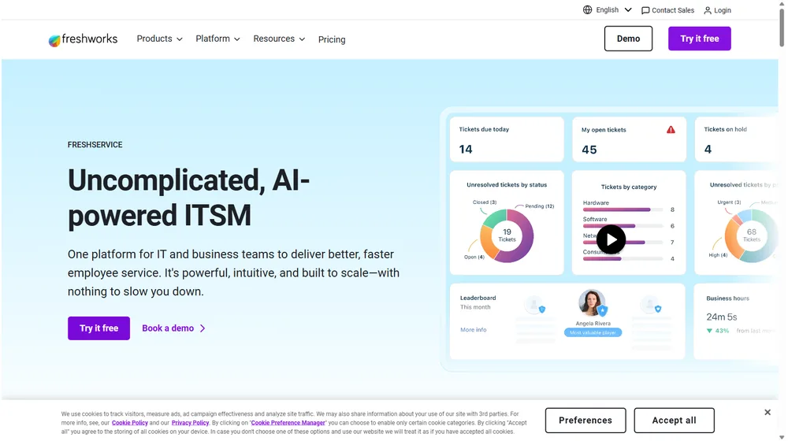
Task: Open cookie Preferences
Action: point(585,421)
